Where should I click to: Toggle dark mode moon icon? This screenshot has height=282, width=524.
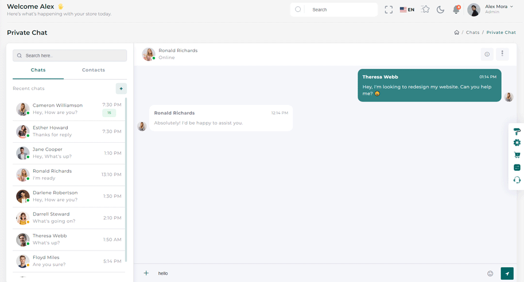(x=441, y=10)
